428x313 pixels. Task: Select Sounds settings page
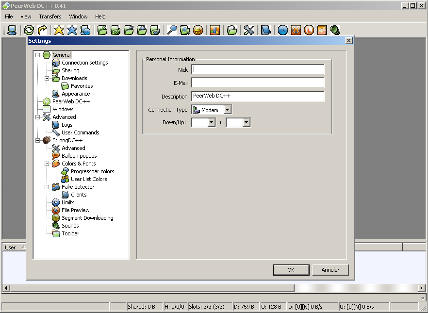70,226
